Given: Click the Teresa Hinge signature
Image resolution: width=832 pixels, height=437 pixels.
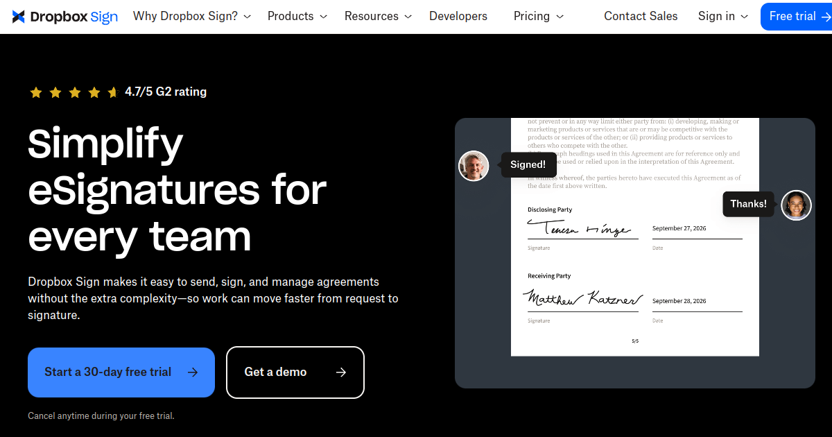Looking at the screenshot, I should (x=579, y=228).
